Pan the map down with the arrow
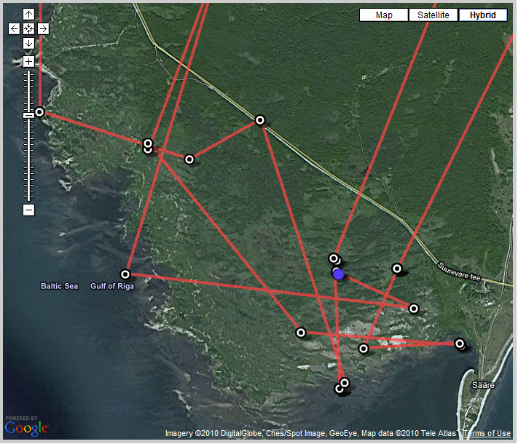Viewport: 518px width, 444px height. pos(28,44)
